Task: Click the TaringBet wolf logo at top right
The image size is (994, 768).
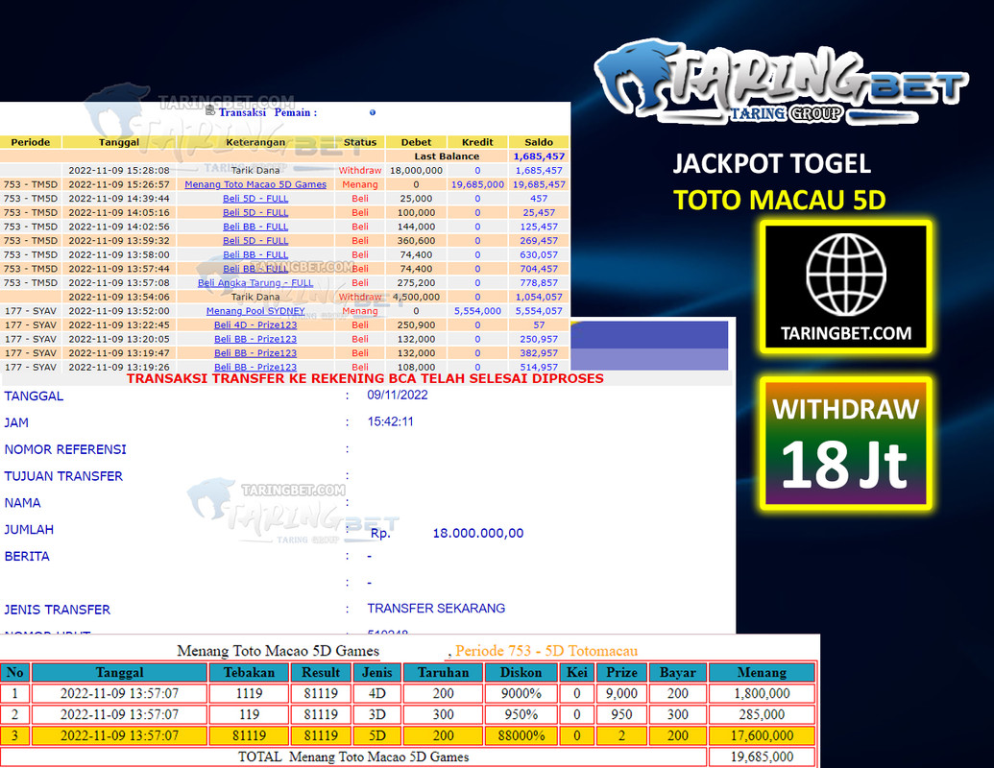Action: [781, 83]
